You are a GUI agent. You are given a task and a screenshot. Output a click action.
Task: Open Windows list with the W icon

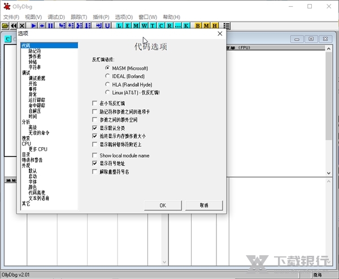(x=144, y=26)
